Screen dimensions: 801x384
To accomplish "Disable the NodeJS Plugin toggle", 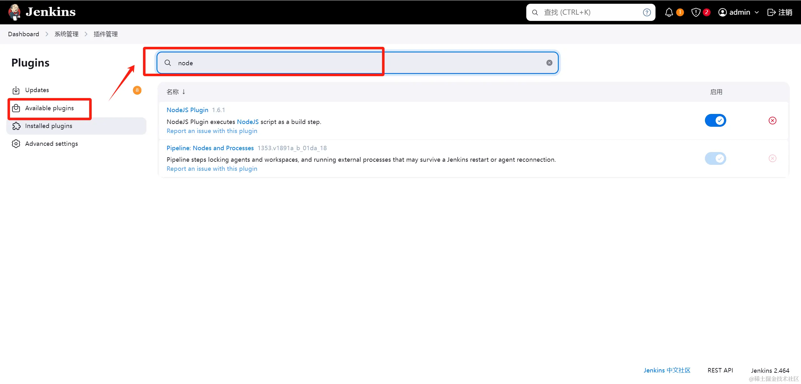I will point(715,121).
